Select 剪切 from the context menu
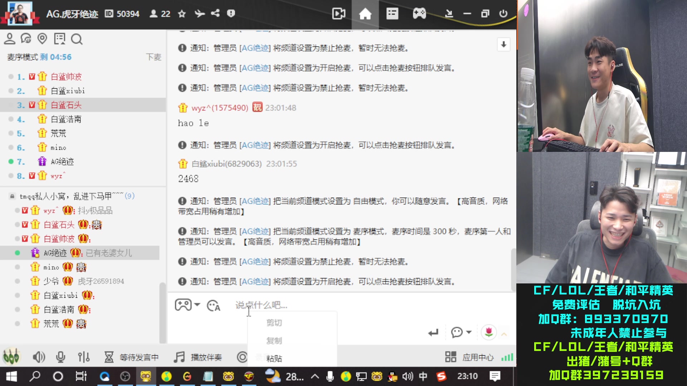Image resolution: width=687 pixels, height=386 pixels. coord(274,322)
